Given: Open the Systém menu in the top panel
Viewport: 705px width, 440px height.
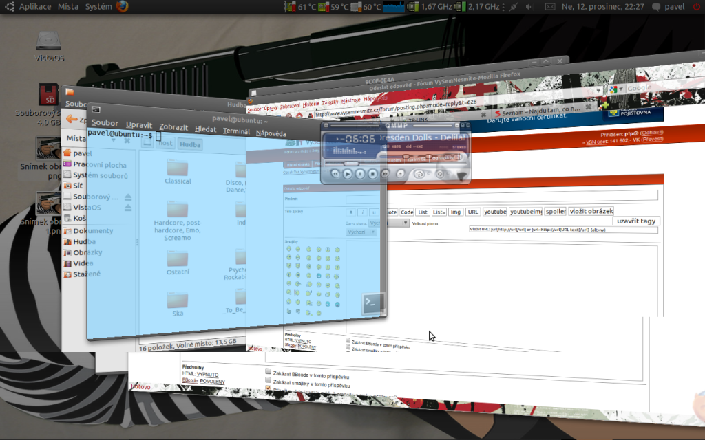Looking at the screenshot, I should (x=98, y=7).
